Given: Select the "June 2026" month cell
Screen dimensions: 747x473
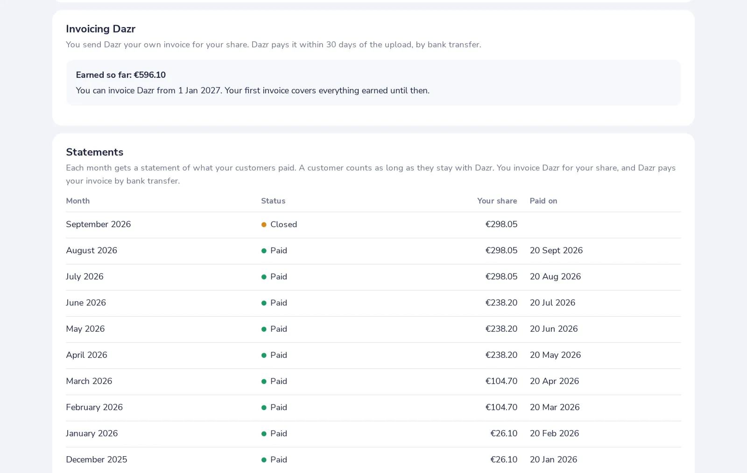Looking at the screenshot, I should 86,303.
